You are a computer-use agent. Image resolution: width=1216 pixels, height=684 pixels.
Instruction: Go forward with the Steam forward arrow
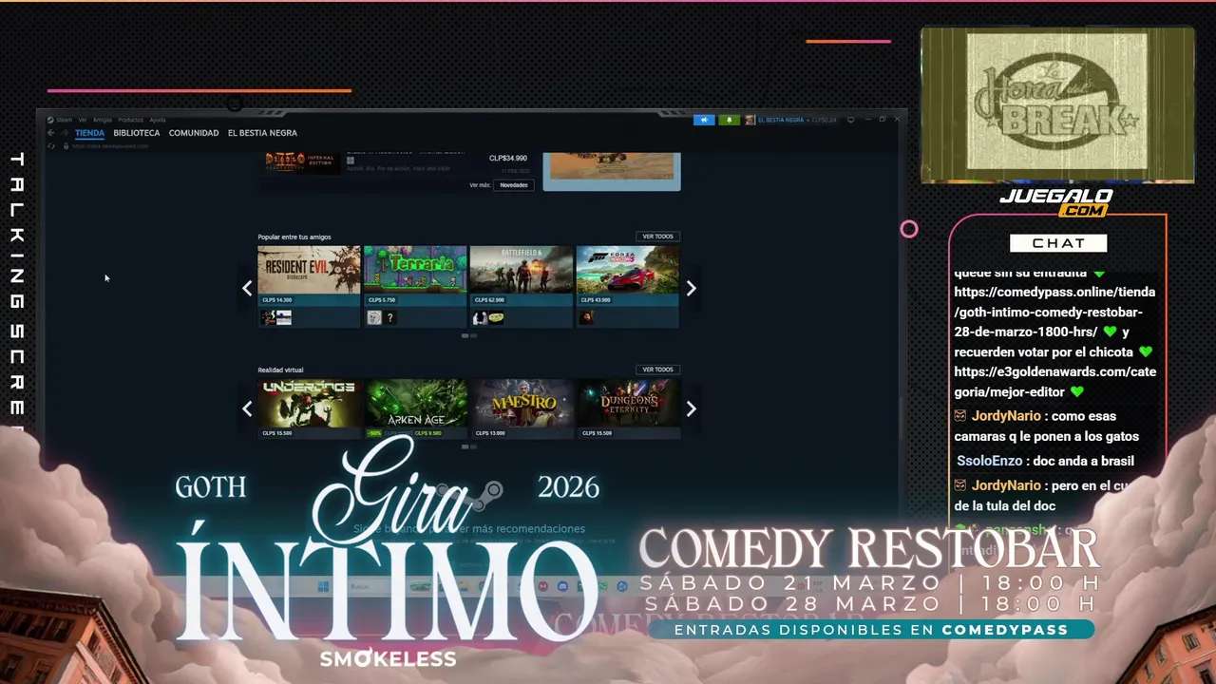(x=65, y=133)
